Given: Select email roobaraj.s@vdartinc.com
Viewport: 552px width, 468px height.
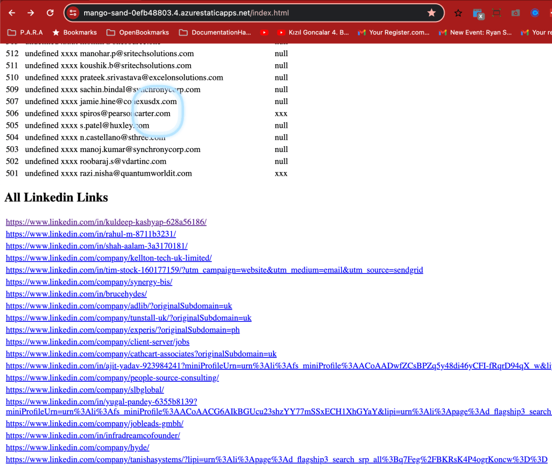Looking at the screenshot, I should pos(123,161).
